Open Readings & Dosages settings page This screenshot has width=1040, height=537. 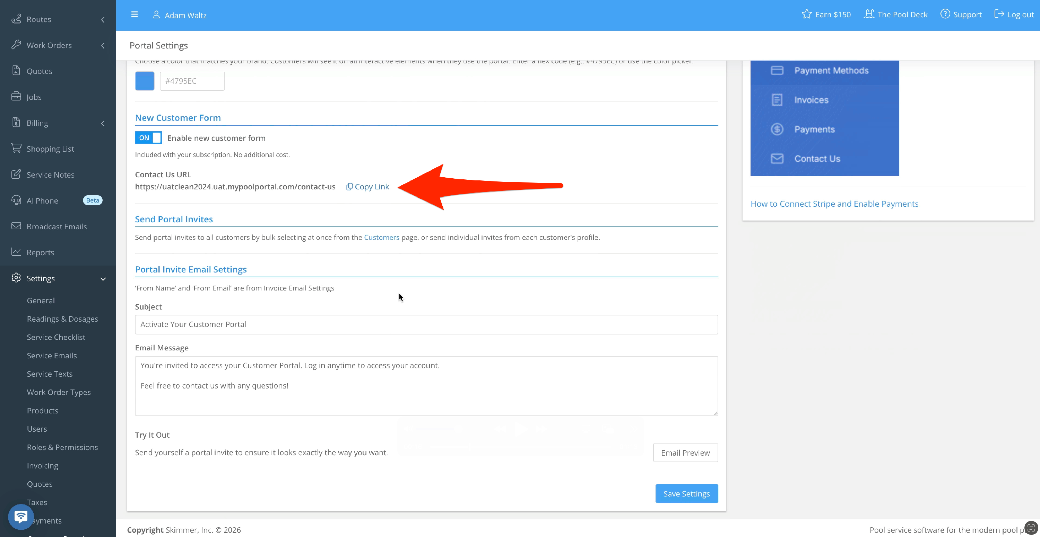pyautogui.click(x=63, y=319)
